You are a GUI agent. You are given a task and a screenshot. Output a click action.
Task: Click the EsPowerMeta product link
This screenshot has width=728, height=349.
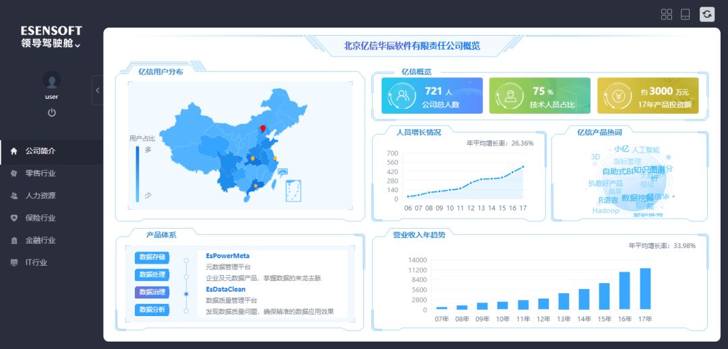tap(227, 256)
